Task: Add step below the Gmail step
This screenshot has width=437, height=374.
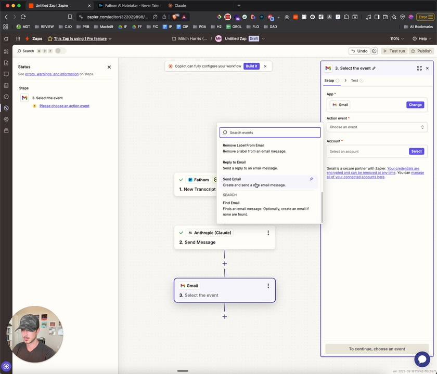Action: coord(225,317)
